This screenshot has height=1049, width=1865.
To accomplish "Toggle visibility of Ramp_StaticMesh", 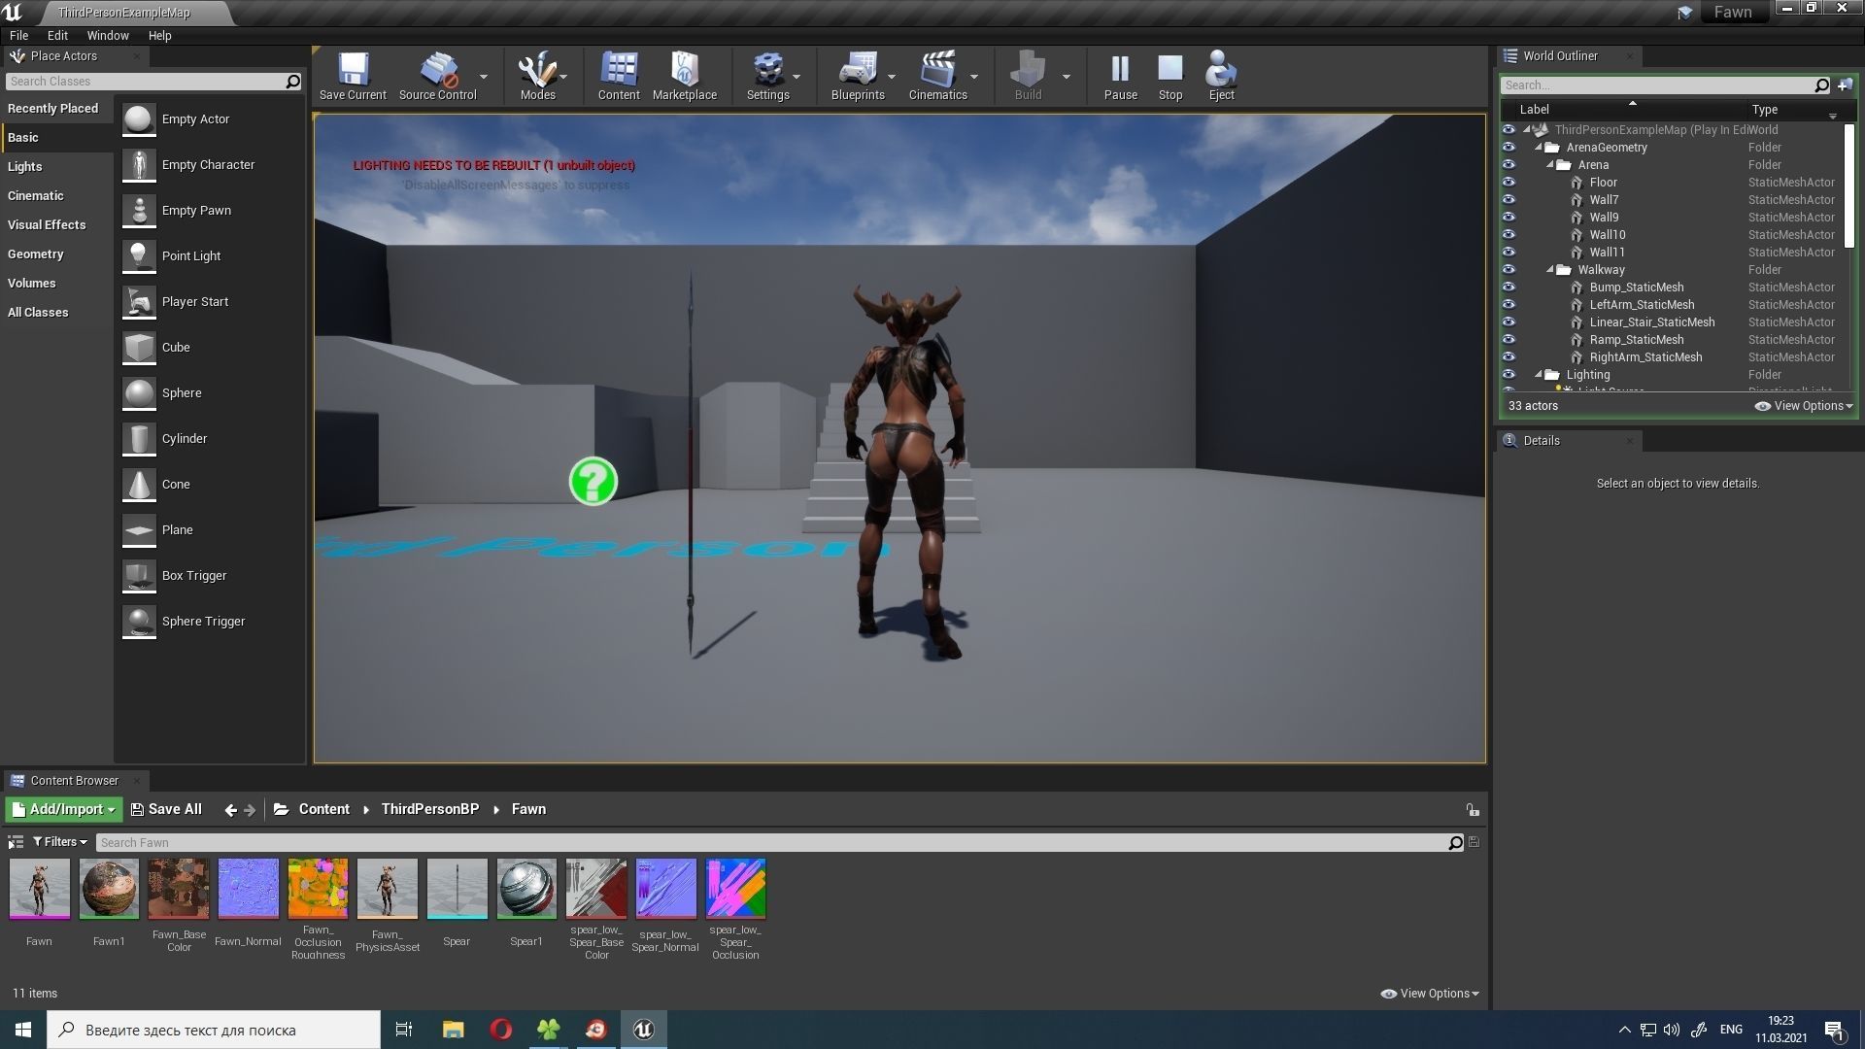I will click(x=1509, y=340).
